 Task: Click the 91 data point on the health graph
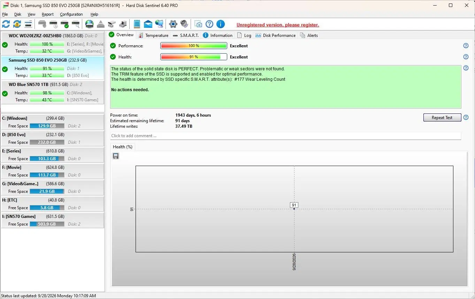[294, 209]
